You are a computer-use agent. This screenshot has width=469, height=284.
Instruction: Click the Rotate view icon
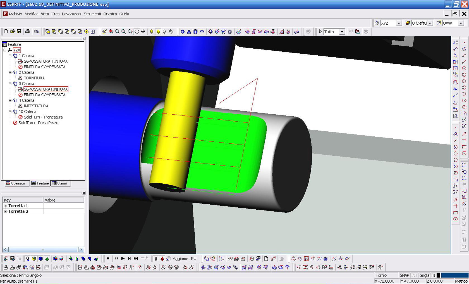(x=137, y=32)
